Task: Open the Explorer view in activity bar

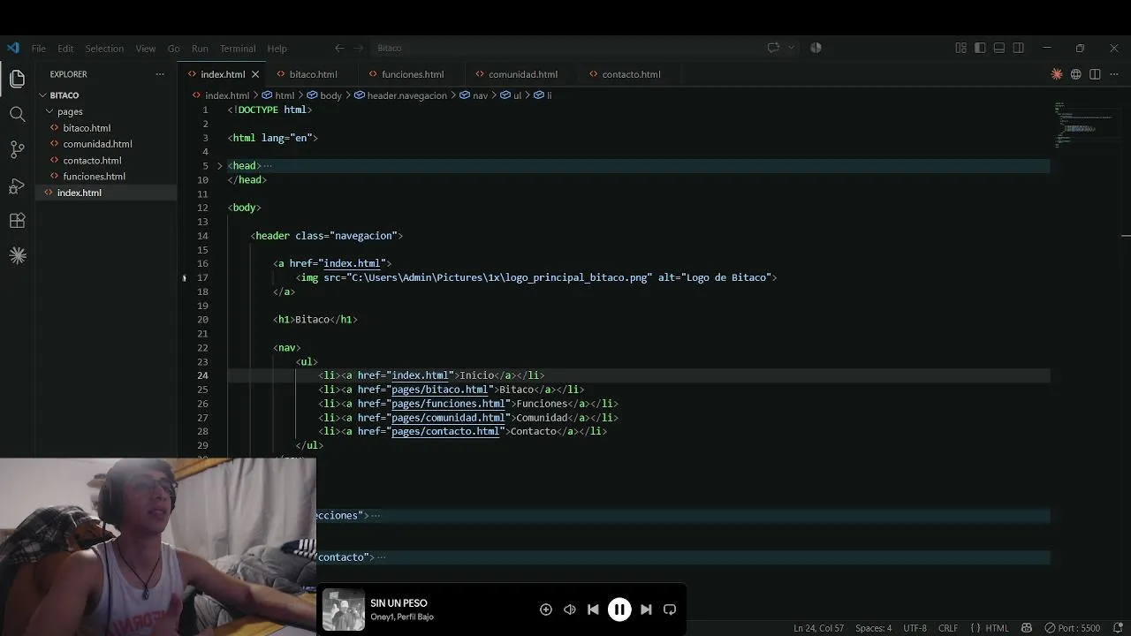Action: (17, 79)
